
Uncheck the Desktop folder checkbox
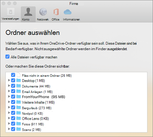point(13,80)
